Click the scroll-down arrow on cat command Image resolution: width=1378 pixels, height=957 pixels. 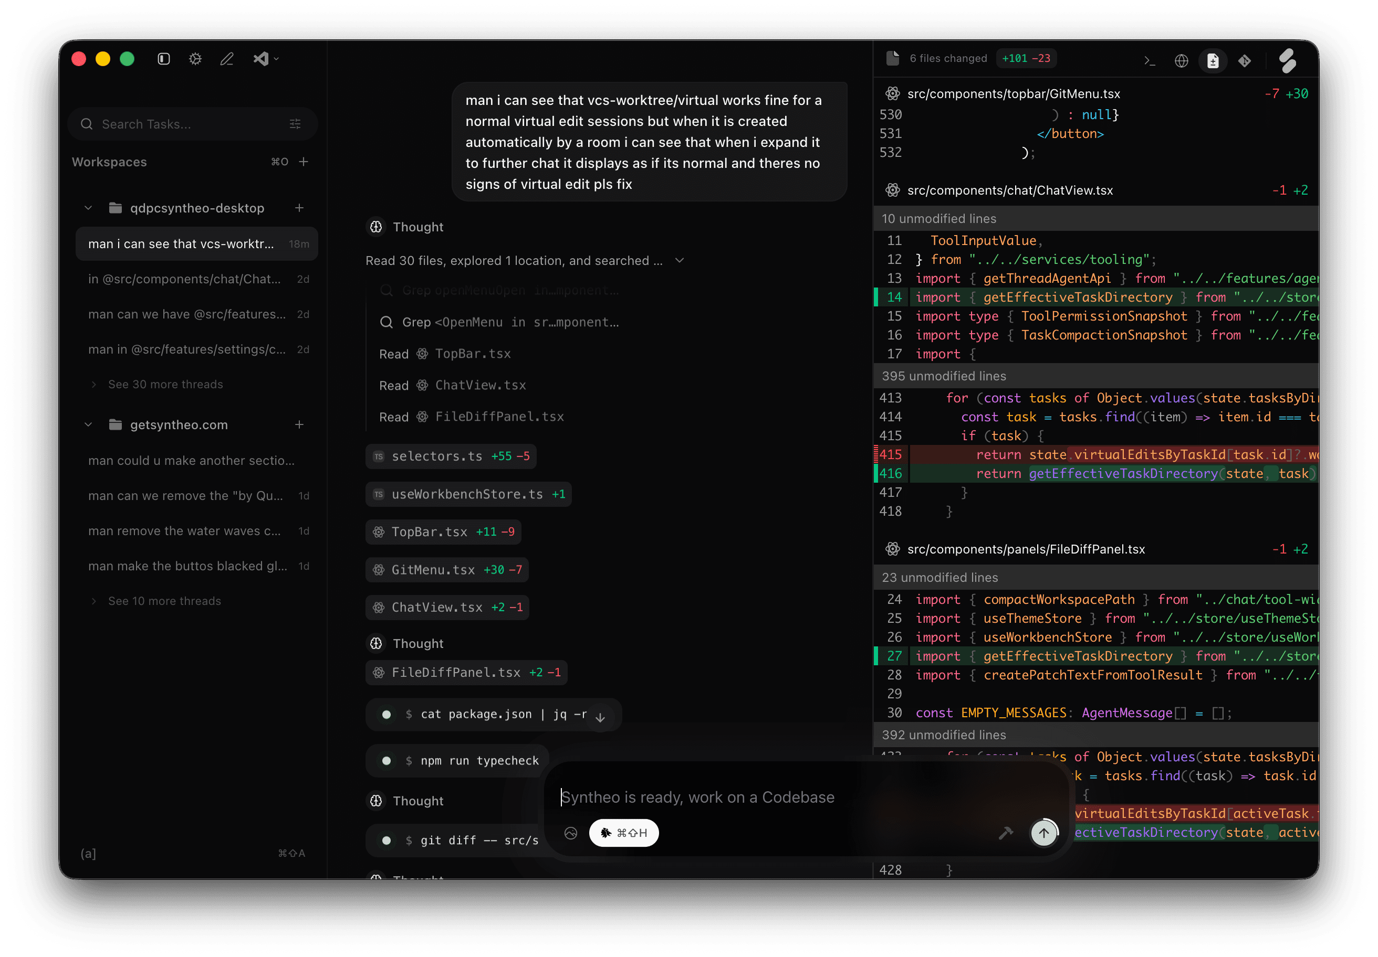(x=600, y=717)
